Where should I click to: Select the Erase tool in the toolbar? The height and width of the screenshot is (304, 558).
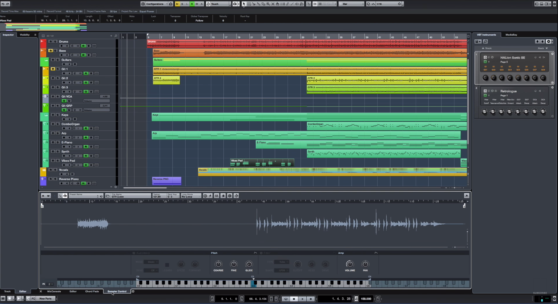pos(264,4)
